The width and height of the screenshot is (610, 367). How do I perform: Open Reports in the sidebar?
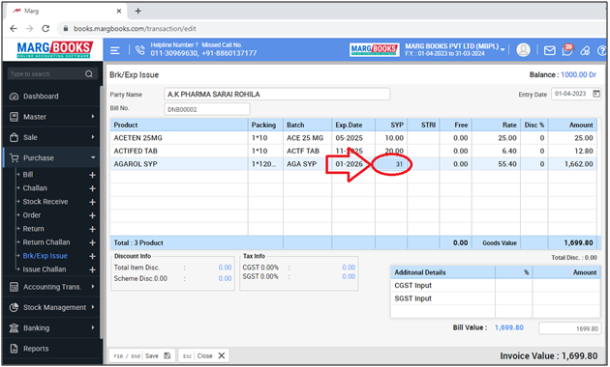pyautogui.click(x=50, y=349)
